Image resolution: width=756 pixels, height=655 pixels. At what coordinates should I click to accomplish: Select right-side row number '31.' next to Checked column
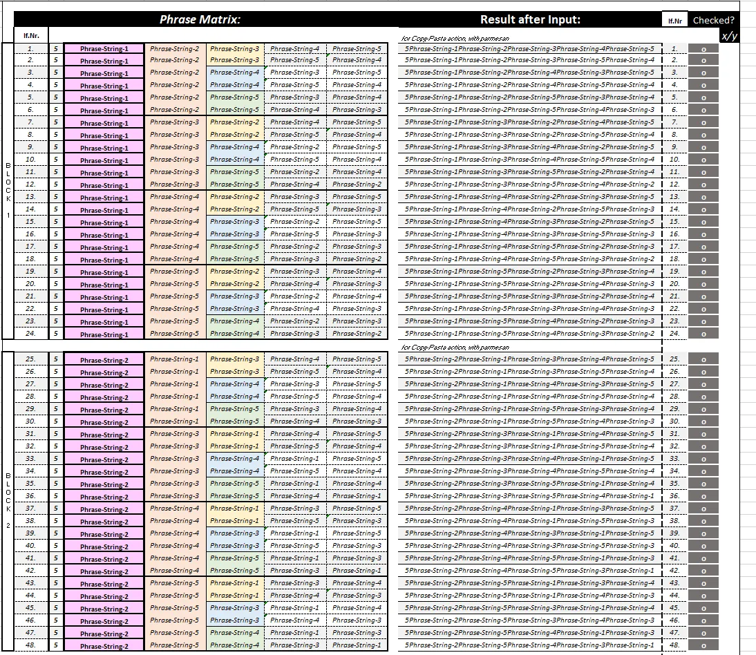674,434
